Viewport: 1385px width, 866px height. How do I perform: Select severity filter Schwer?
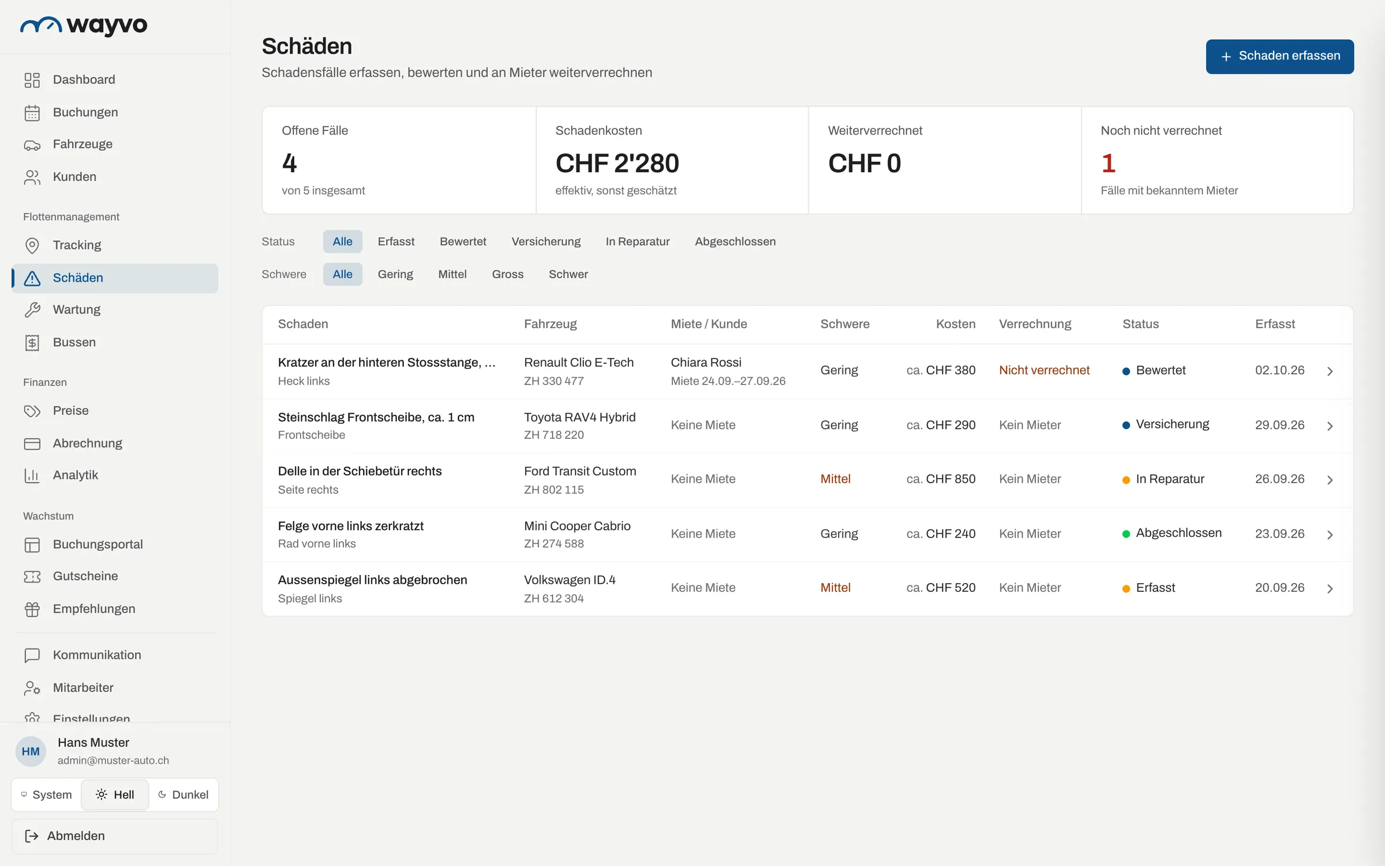568,274
